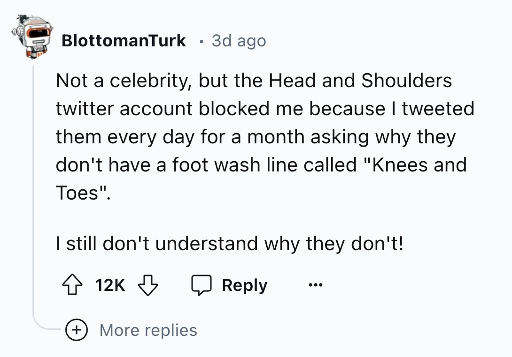Screen dimensions: 512x357
Task: Click the phrase "them every day for a month"
Action: point(175,137)
